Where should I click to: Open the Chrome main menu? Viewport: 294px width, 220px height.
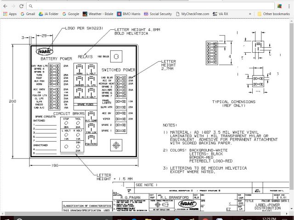pyautogui.click(x=288, y=6)
